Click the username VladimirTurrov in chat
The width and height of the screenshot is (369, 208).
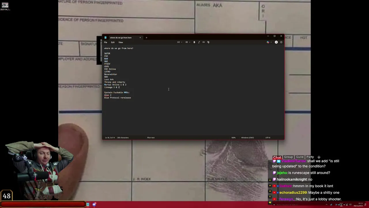(293, 161)
